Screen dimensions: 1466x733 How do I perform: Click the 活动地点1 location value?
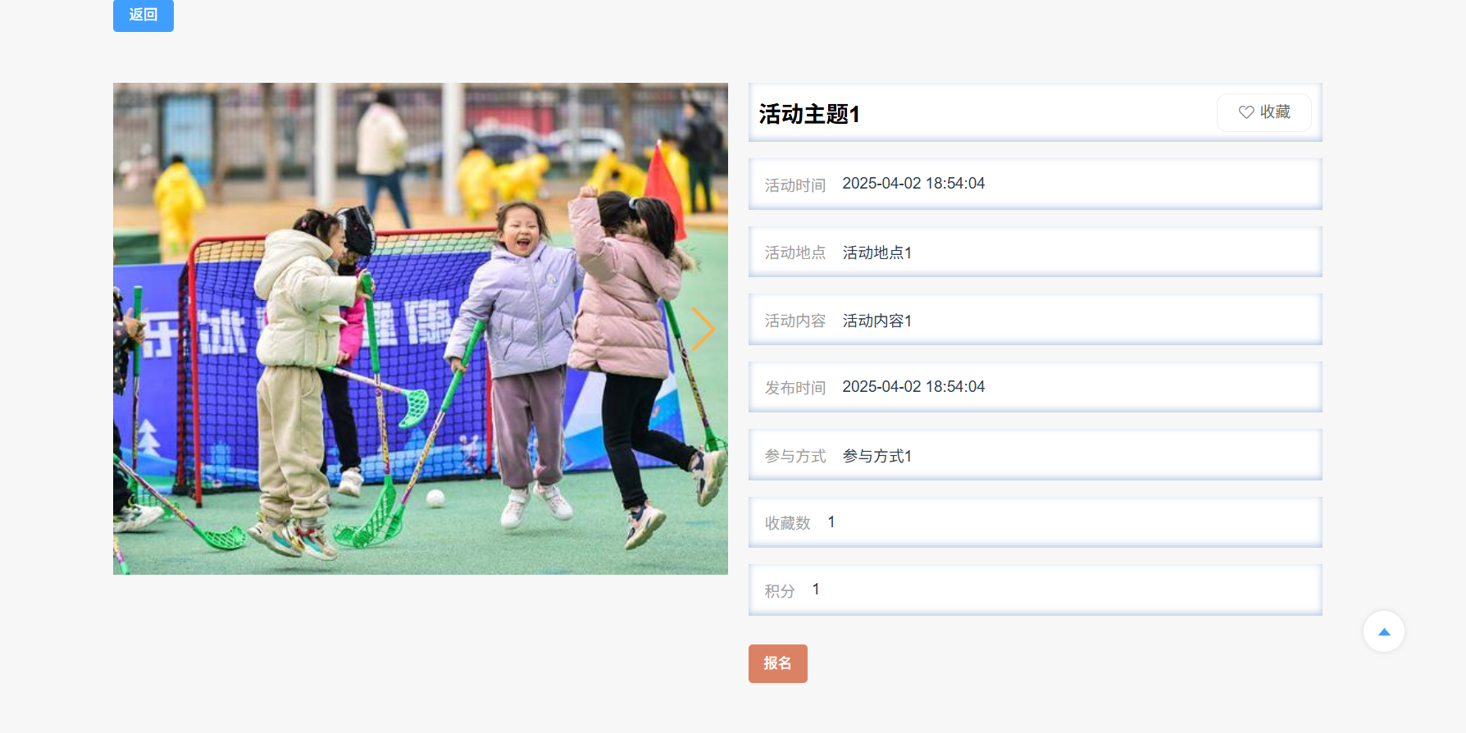tap(877, 253)
